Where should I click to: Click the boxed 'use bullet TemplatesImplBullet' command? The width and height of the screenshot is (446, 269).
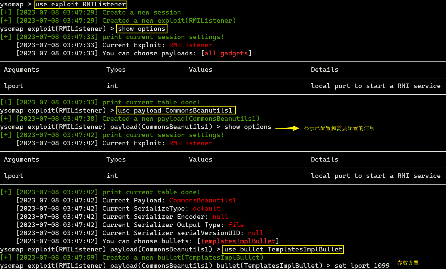point(283,249)
